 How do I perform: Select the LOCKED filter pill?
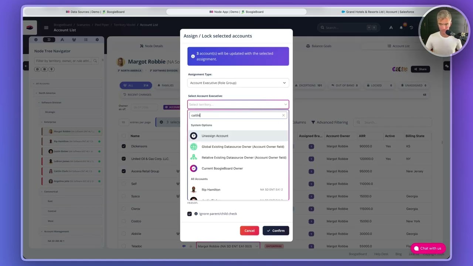379,85
